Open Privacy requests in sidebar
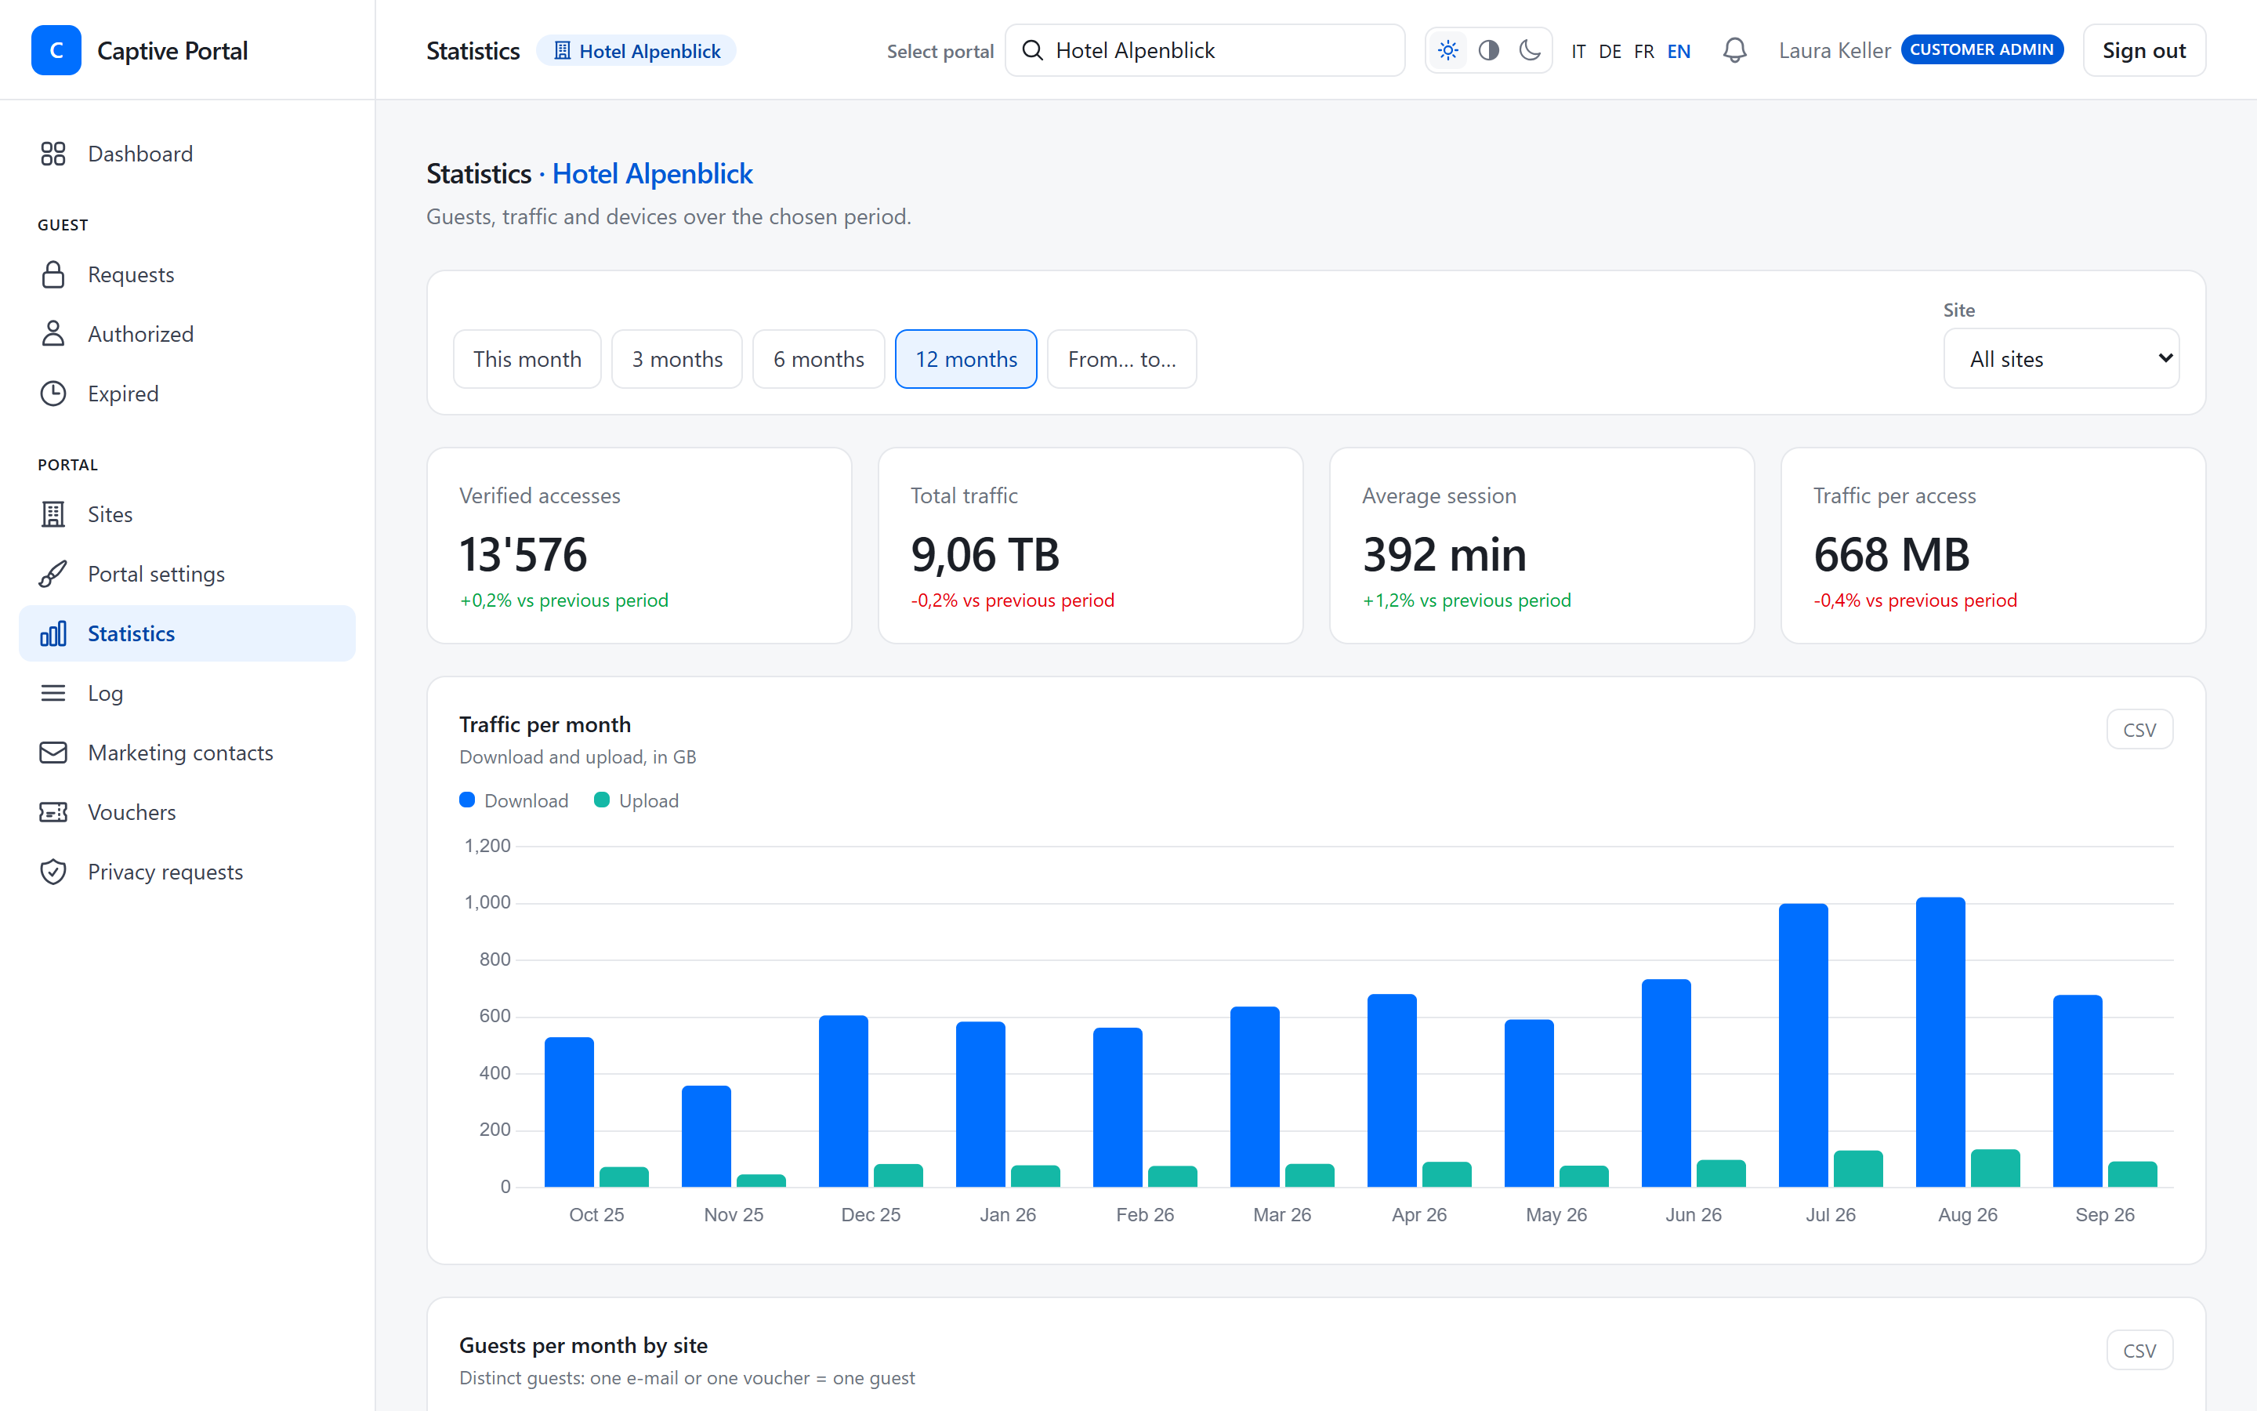This screenshot has width=2257, height=1411. 187,872
